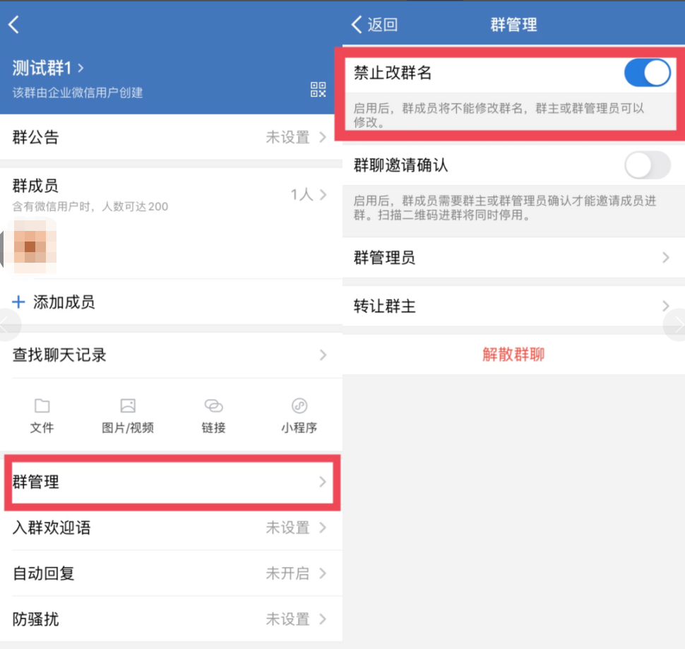Tap the 群聊邀请确认 label
The height and width of the screenshot is (649, 685).
(x=400, y=165)
